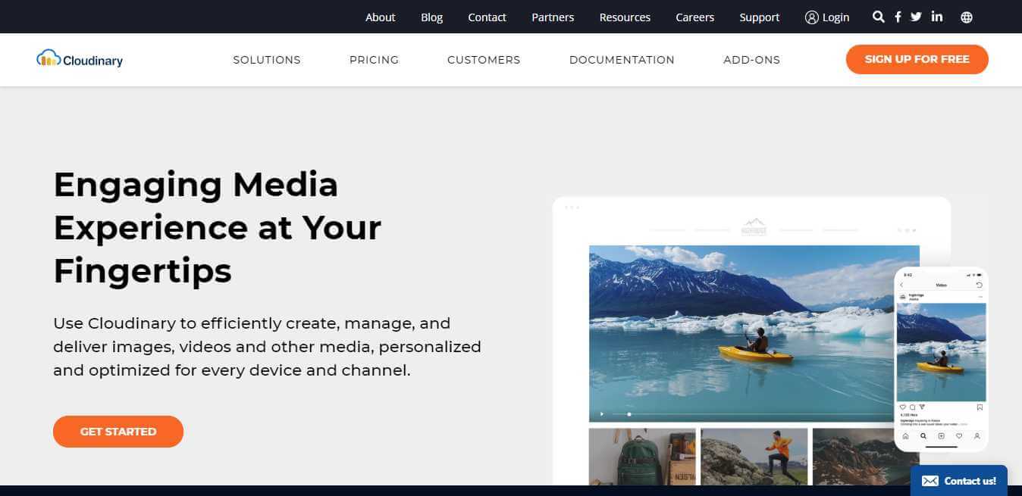The width and height of the screenshot is (1022, 496).
Task: Click the phone mockup profile icon
Action: coord(977,436)
